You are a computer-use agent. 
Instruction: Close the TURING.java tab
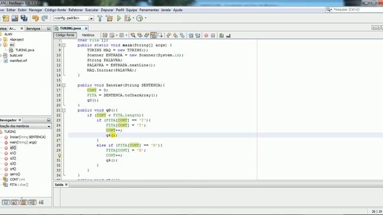click(86, 29)
